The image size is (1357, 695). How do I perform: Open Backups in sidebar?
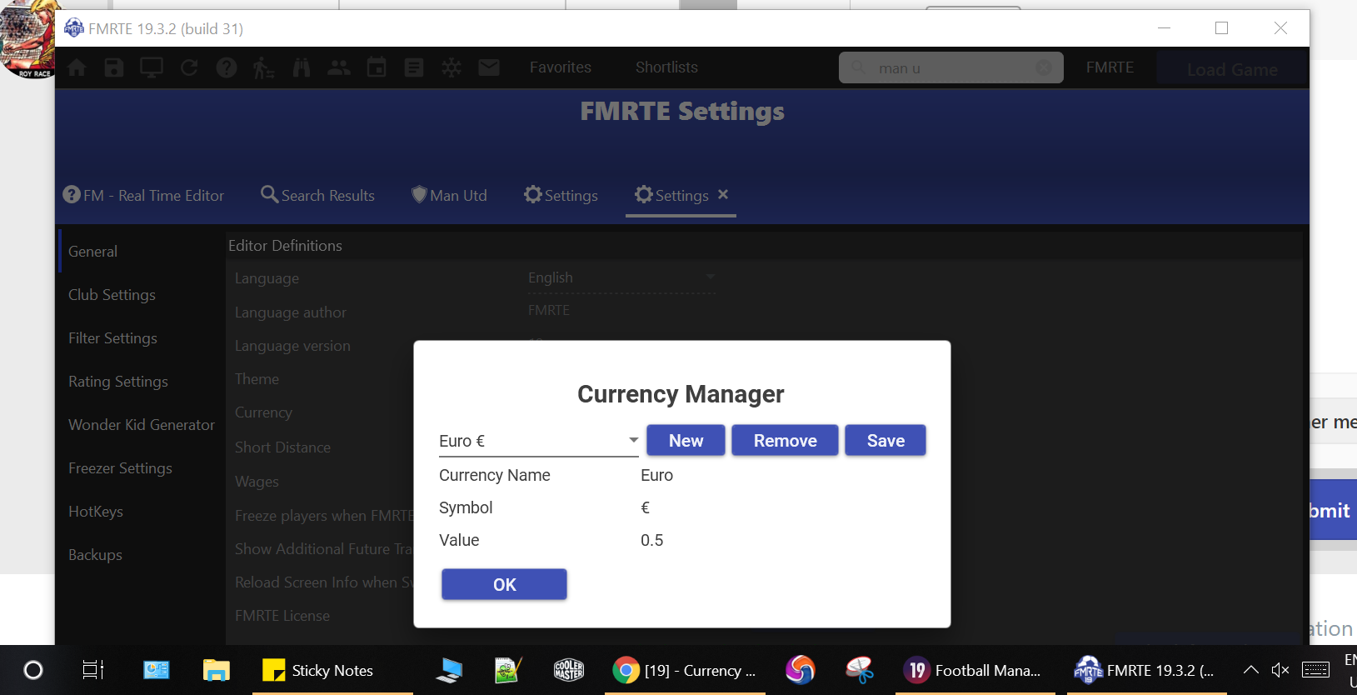[x=95, y=555]
